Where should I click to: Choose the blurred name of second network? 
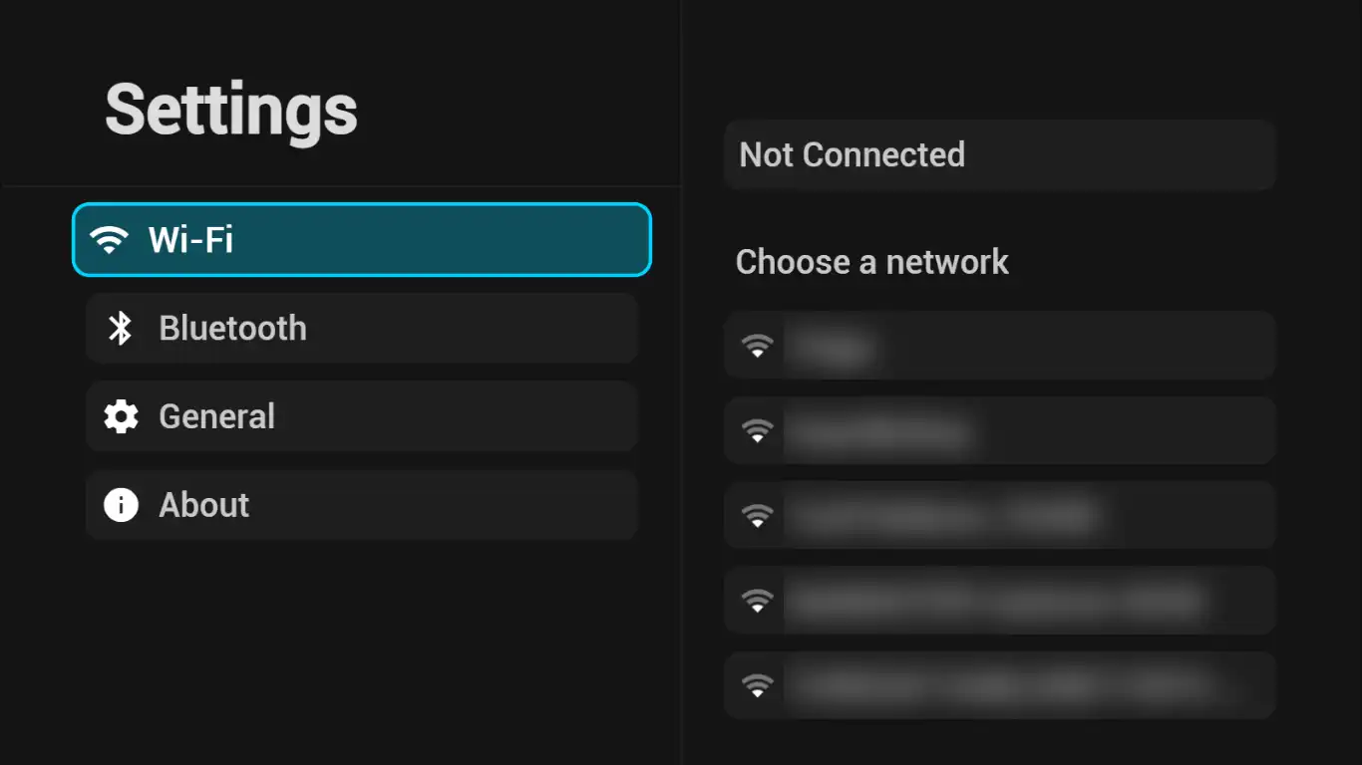coord(879,431)
